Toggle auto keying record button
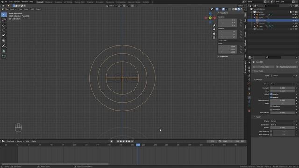This screenshot has width=299, height=168. click(x=112, y=141)
